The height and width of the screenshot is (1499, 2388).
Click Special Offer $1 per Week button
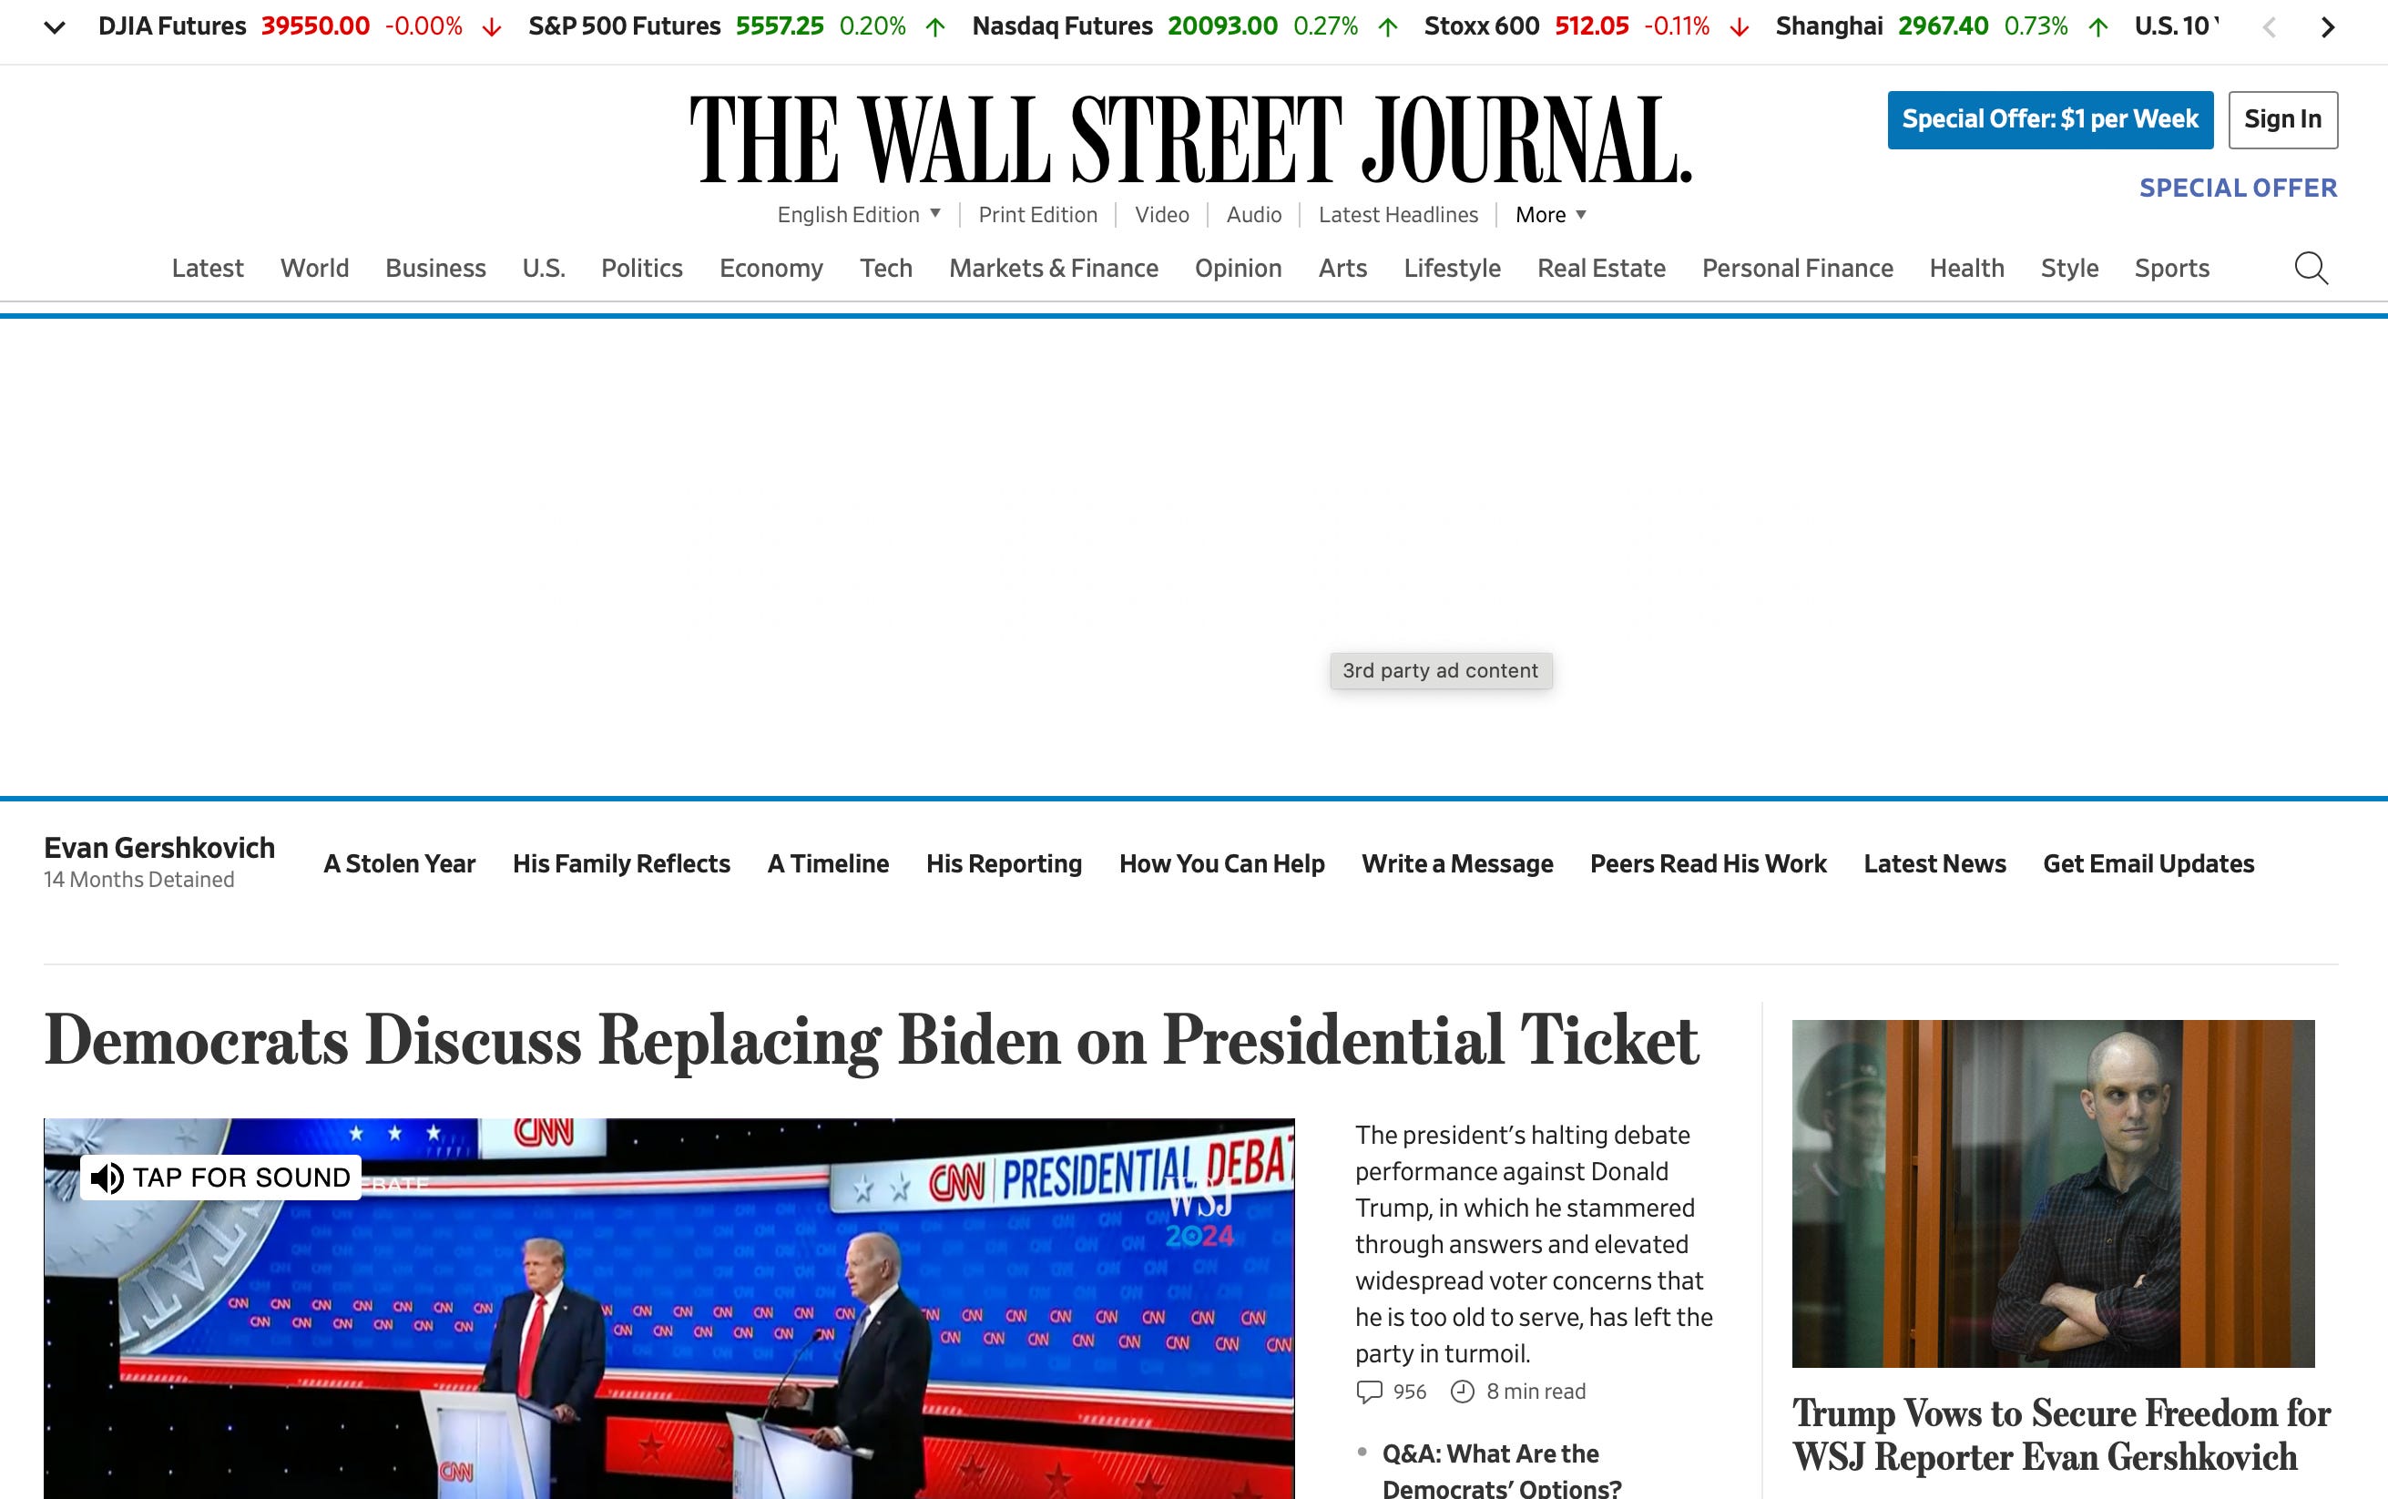coord(2049,120)
